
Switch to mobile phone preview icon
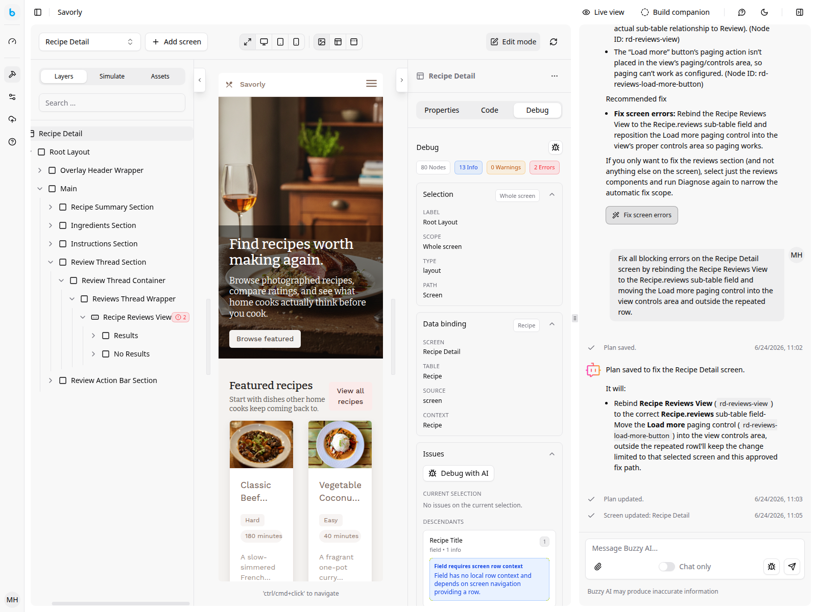[x=296, y=42]
